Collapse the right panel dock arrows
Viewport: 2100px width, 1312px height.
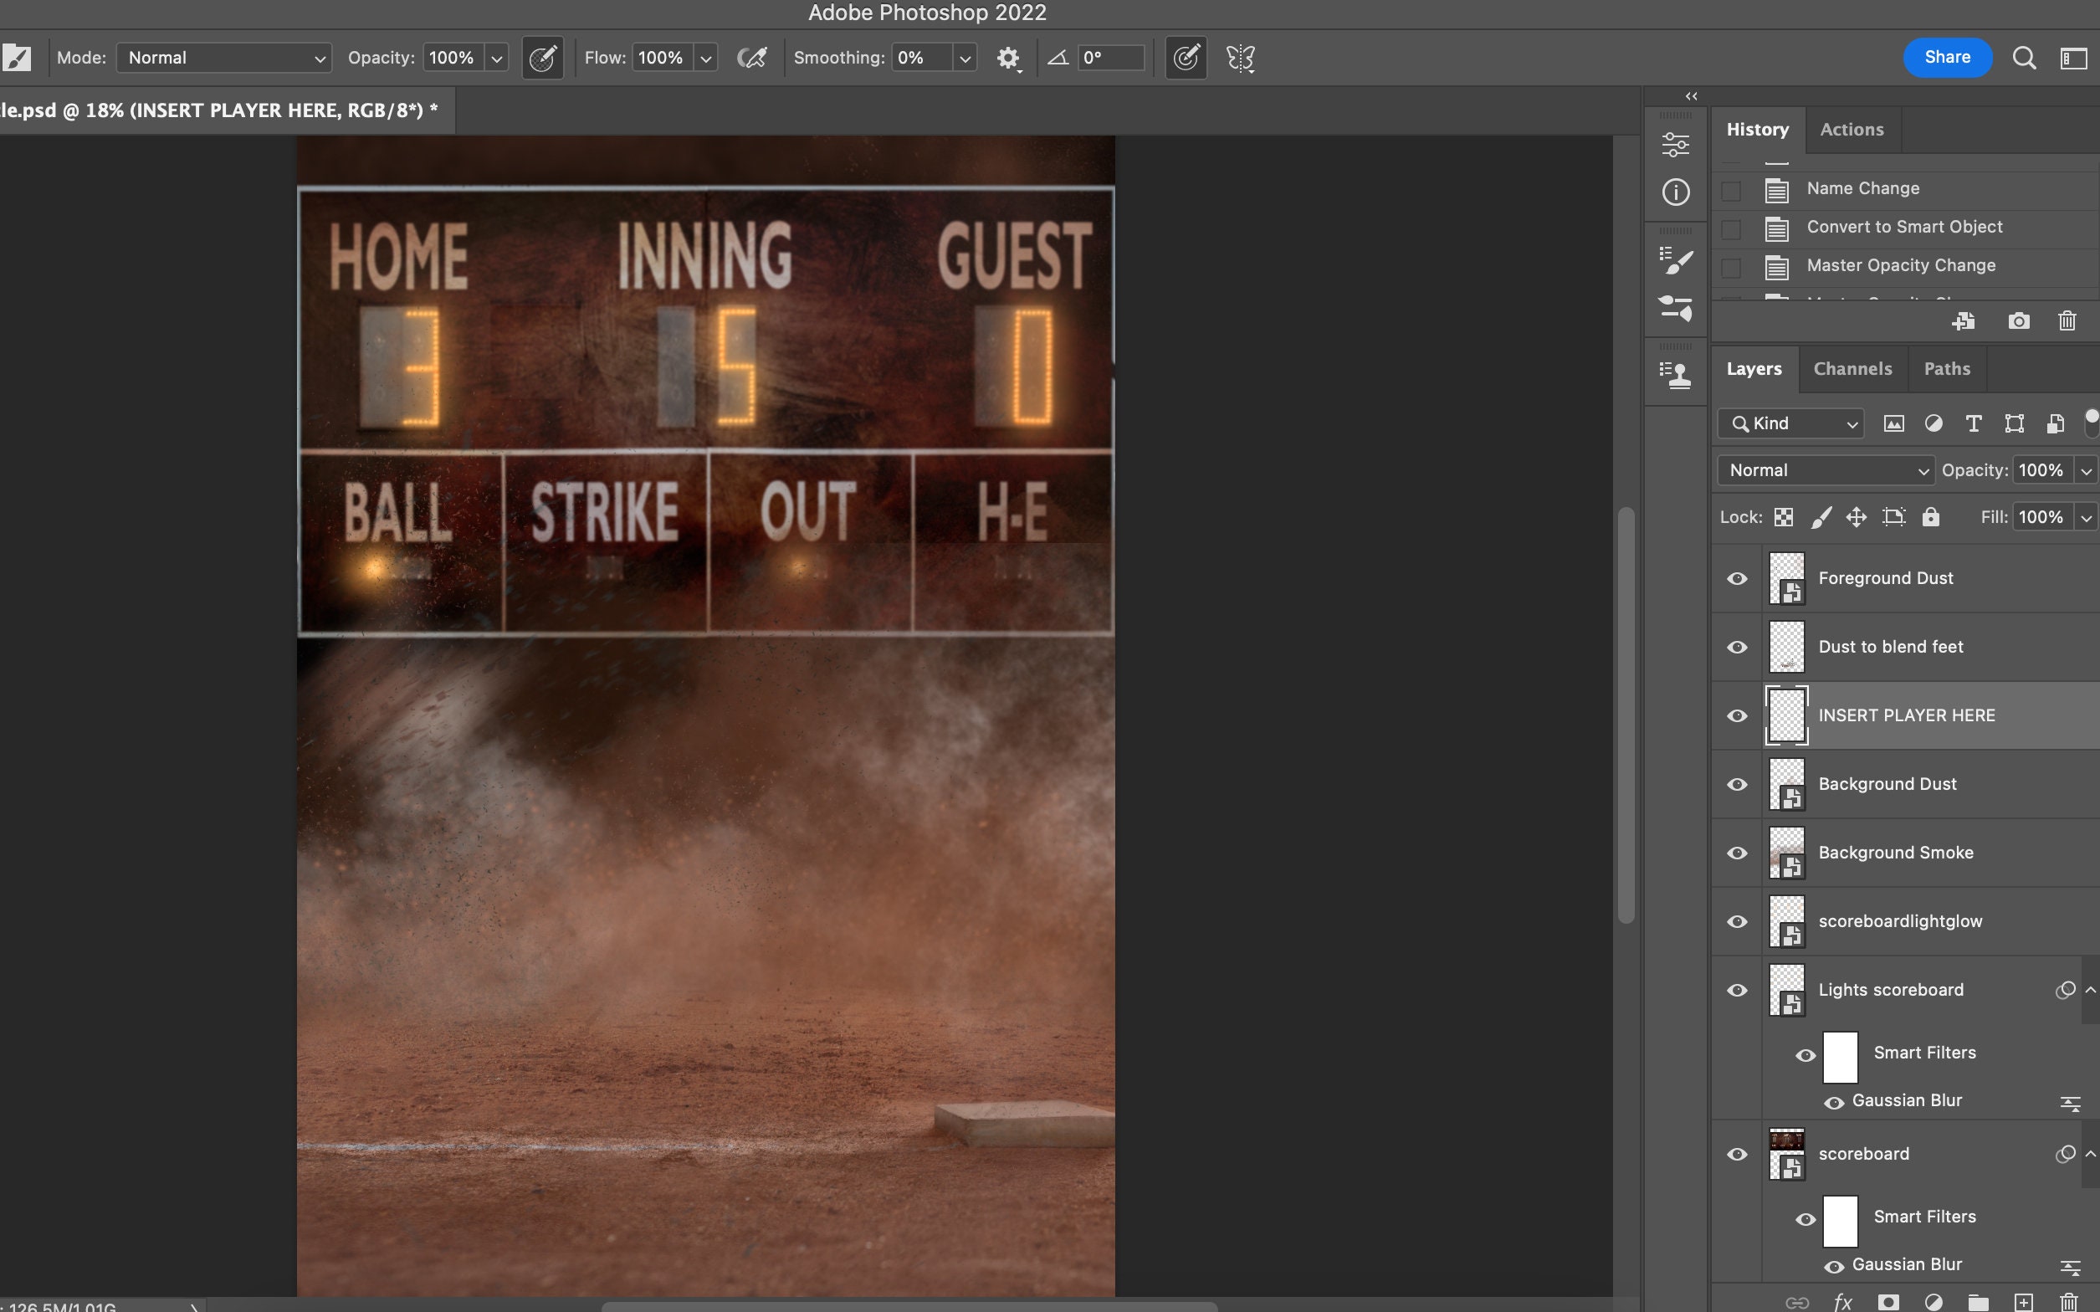point(1691,95)
